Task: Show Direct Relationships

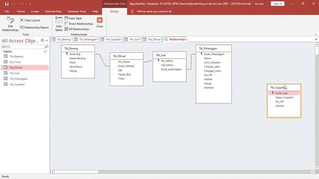Action: (x=79, y=24)
